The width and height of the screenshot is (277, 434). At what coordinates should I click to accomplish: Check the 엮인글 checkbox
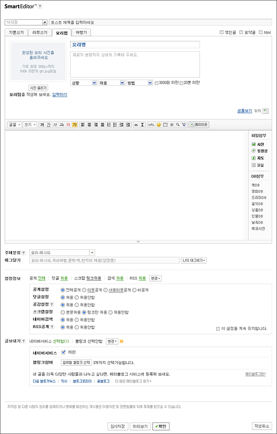coord(222,32)
